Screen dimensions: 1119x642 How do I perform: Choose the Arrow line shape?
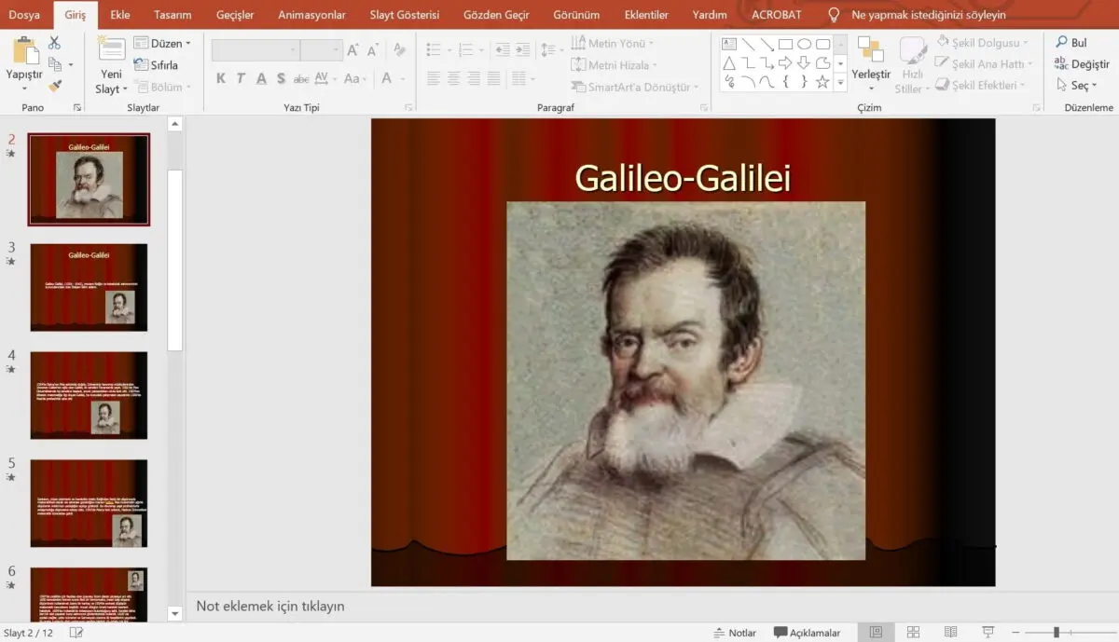click(767, 44)
